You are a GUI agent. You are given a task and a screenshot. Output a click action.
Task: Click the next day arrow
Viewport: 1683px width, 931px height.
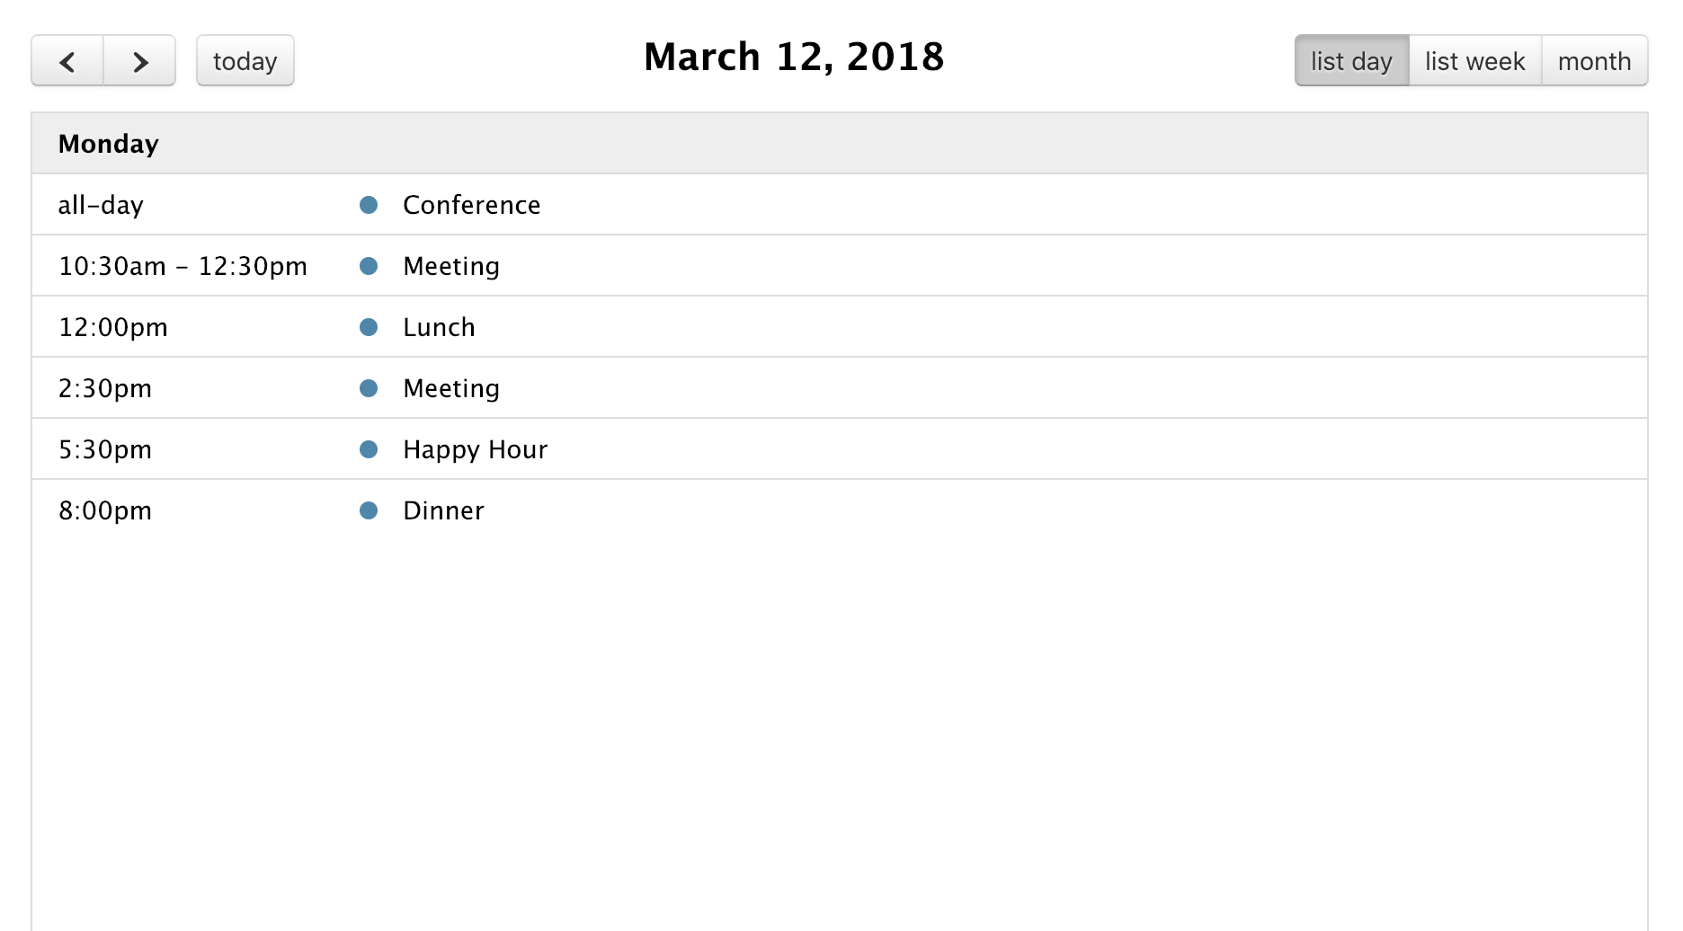(x=139, y=61)
